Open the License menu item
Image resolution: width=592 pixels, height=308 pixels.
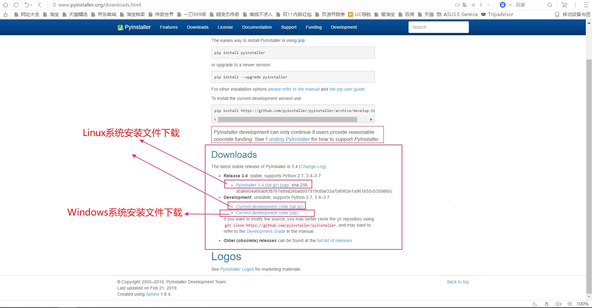[x=225, y=27]
